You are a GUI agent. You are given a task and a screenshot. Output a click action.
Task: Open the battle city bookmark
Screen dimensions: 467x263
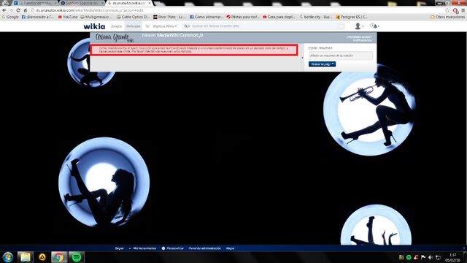coord(315,17)
